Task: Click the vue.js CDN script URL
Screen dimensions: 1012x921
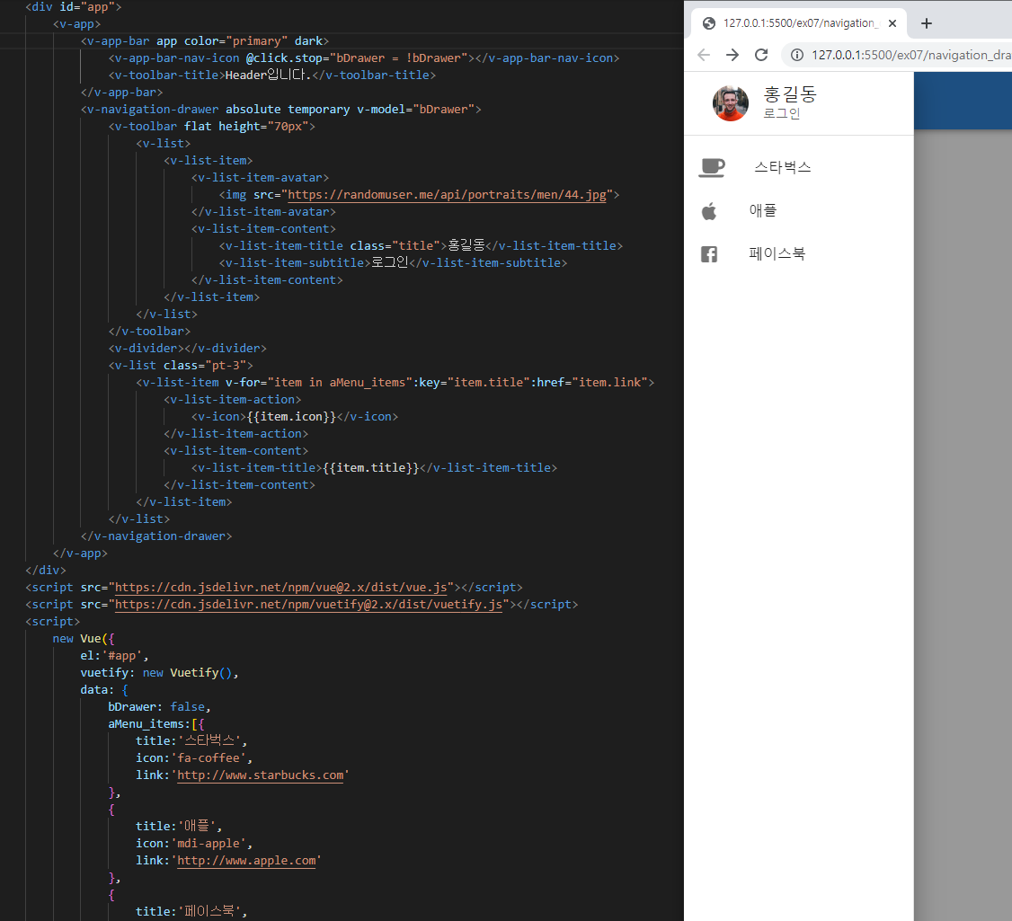Action: (x=280, y=588)
